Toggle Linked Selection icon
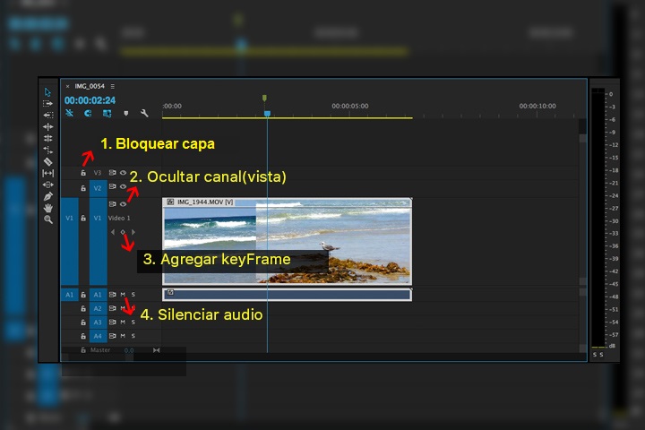This screenshot has width=645, height=430. pos(107,113)
